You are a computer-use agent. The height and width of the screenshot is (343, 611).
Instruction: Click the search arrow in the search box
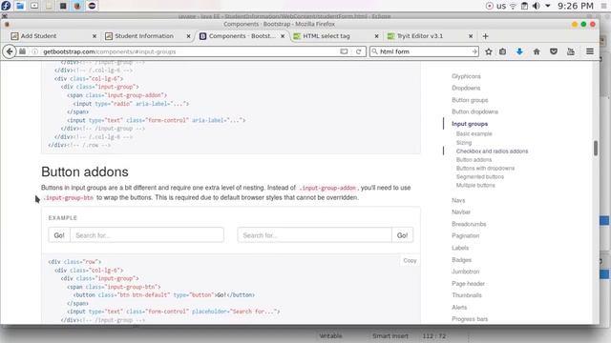tap(474, 51)
